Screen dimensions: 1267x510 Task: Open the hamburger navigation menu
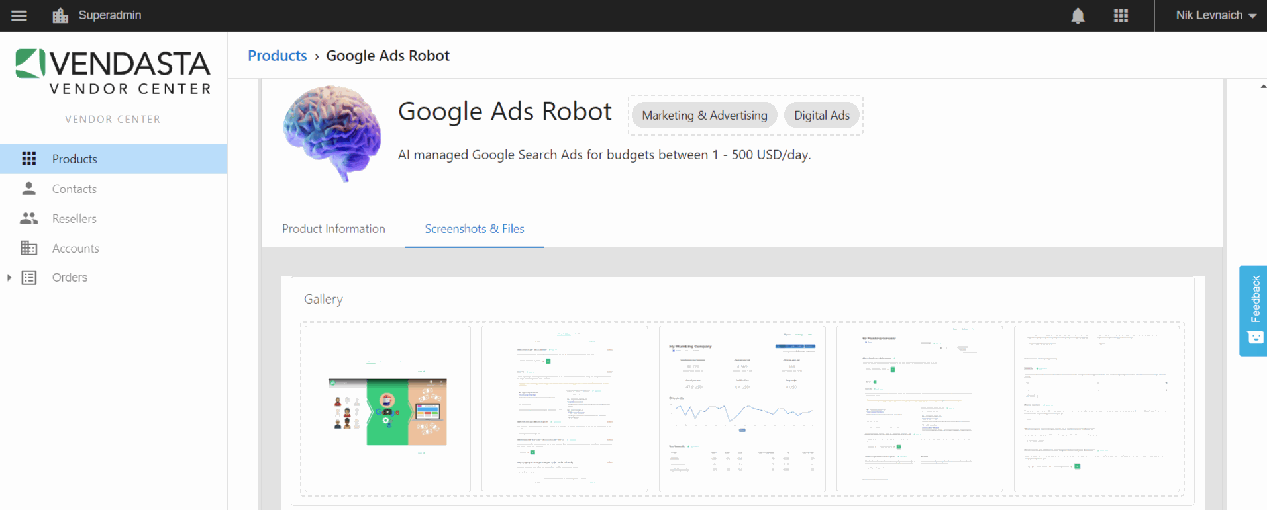point(19,15)
